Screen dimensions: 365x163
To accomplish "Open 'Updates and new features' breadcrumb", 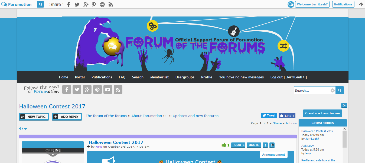I will point(195,116).
